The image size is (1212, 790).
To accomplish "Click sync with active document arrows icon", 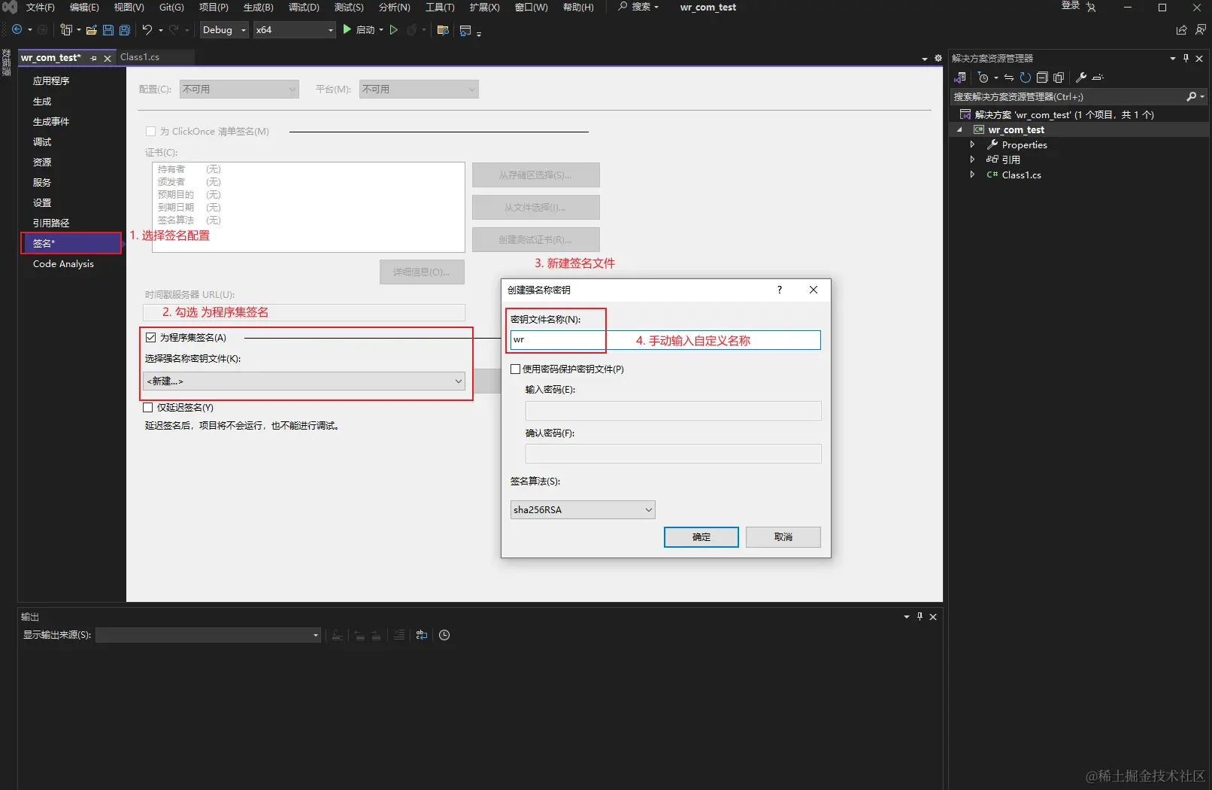I will pos(1009,77).
